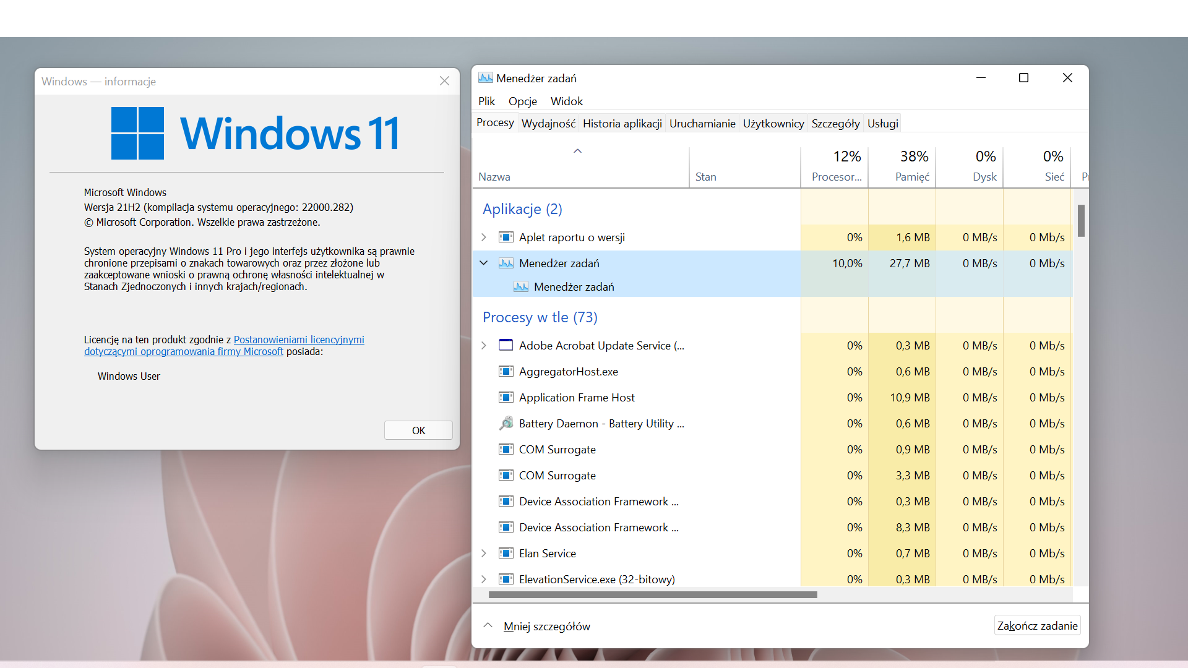The width and height of the screenshot is (1188, 668).
Task: Click the Task Manager title bar icon
Action: pyautogui.click(x=486, y=78)
